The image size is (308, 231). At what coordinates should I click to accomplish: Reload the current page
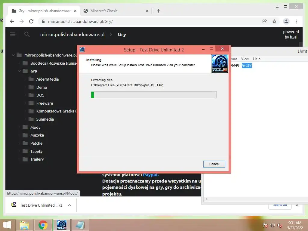(31, 21)
